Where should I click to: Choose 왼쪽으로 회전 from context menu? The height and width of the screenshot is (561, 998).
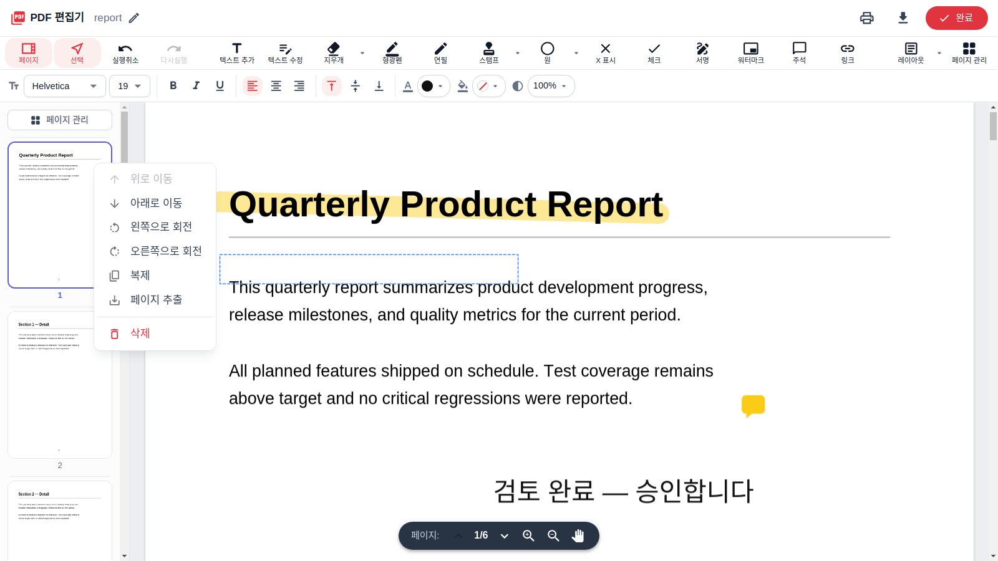click(x=155, y=227)
